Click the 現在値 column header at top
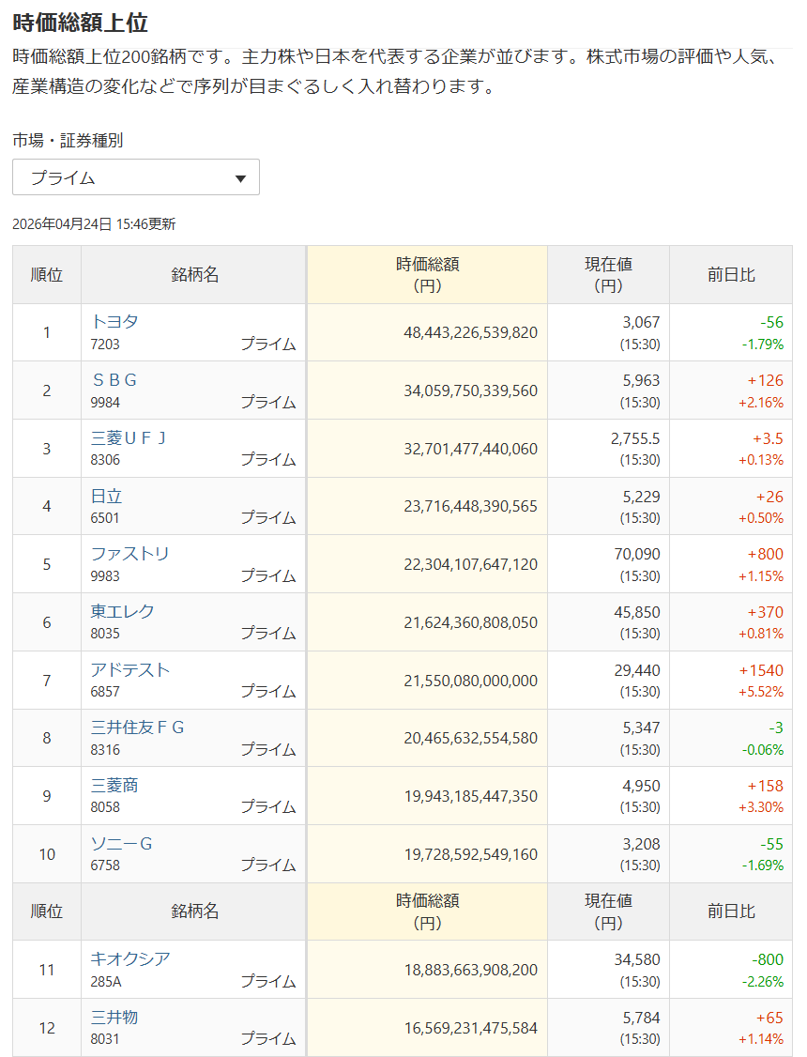 pyautogui.click(x=608, y=275)
